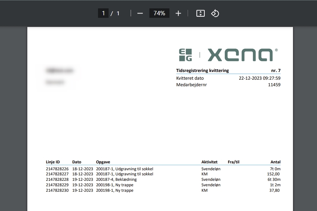Click the zoom out minus button
Screen dimensions: 317x211
(x=140, y=13)
